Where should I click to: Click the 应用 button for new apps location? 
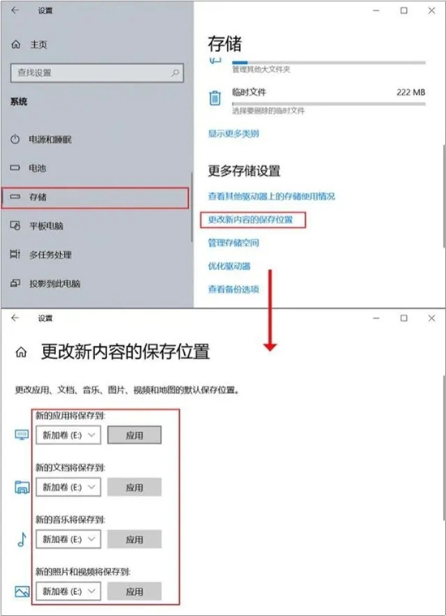click(x=135, y=435)
